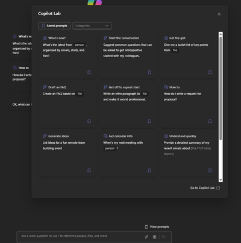The height and width of the screenshot is (243, 241).
Task: Click the send arrow icon
Action: [164, 237]
